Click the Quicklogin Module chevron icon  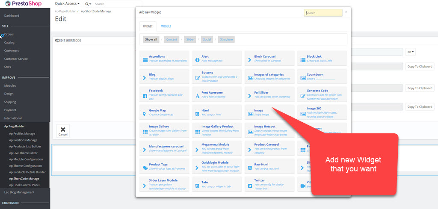(x=197, y=168)
